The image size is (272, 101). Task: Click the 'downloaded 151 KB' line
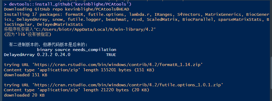[25, 75]
